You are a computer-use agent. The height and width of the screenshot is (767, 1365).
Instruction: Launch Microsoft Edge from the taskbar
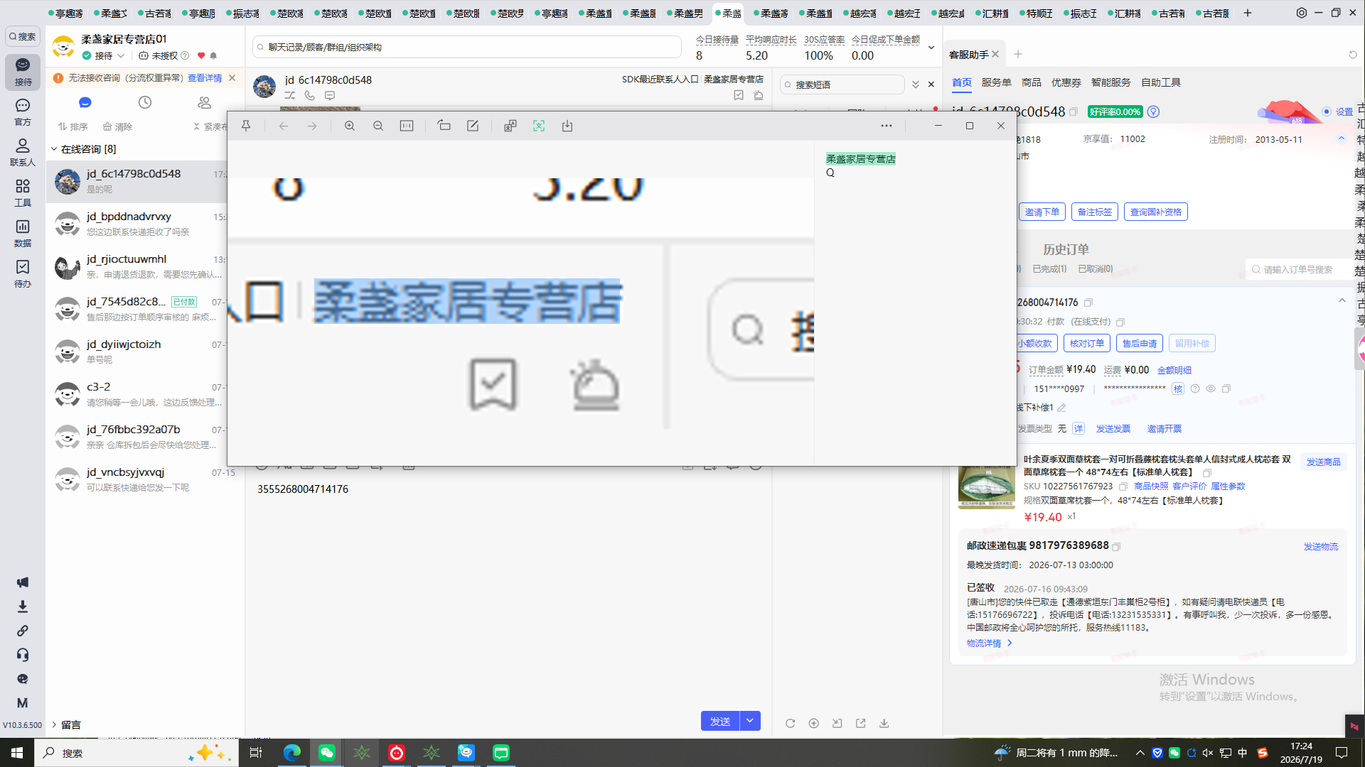292,753
